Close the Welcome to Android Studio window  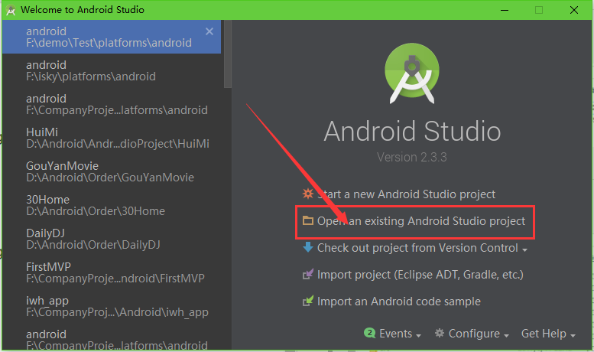click(x=574, y=10)
